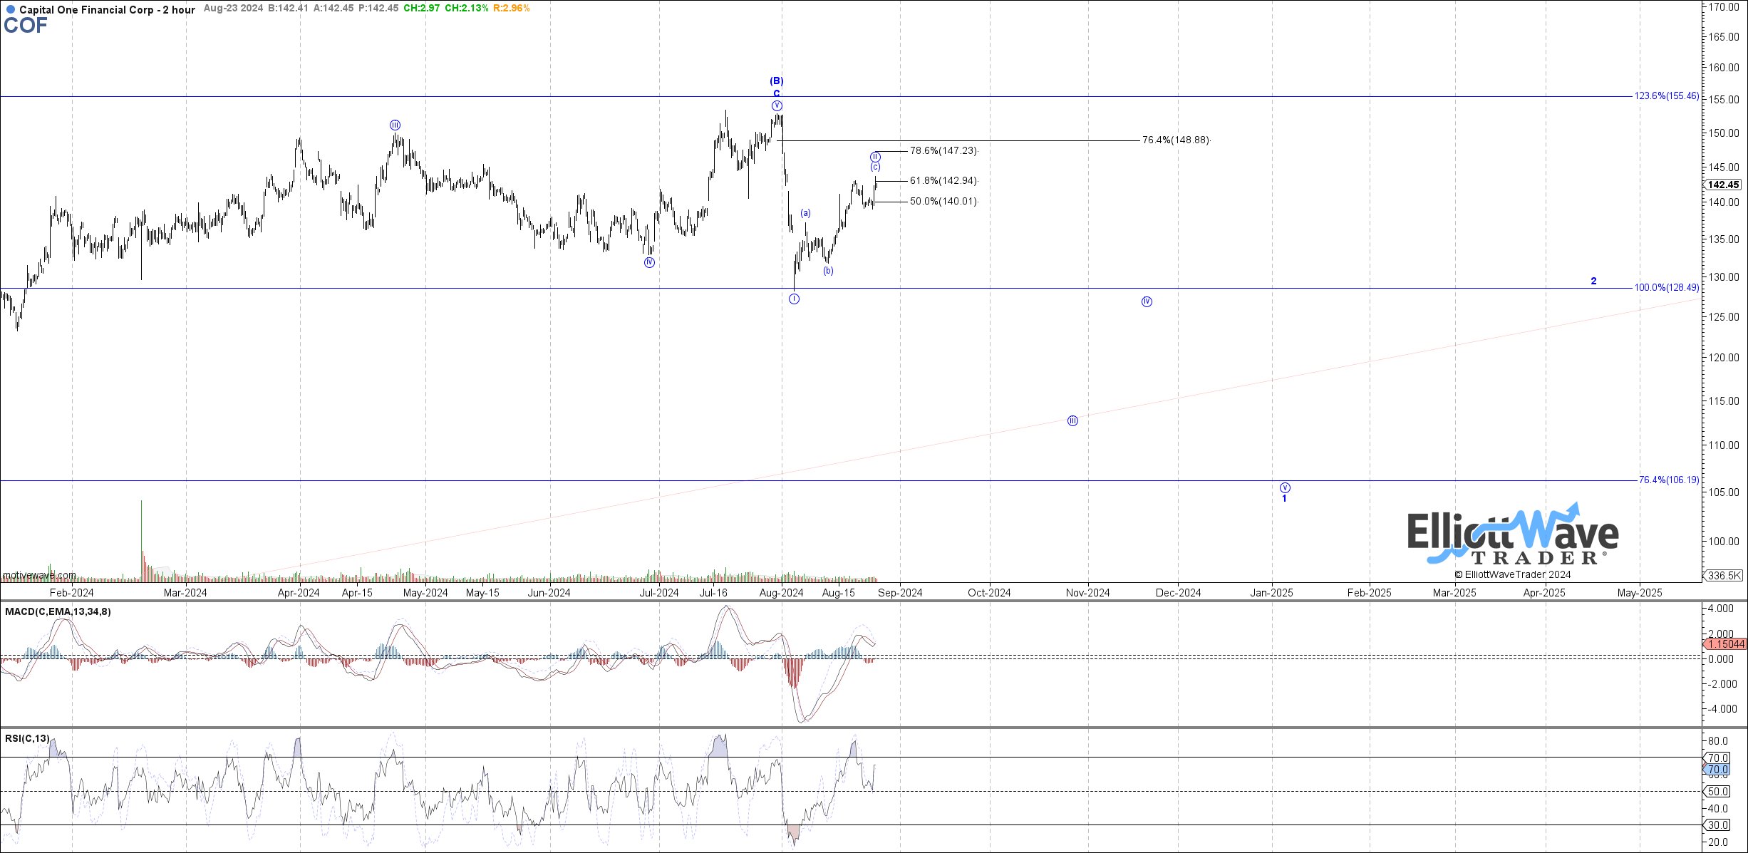Click the volume value tag 336.5K

pos(1724,575)
